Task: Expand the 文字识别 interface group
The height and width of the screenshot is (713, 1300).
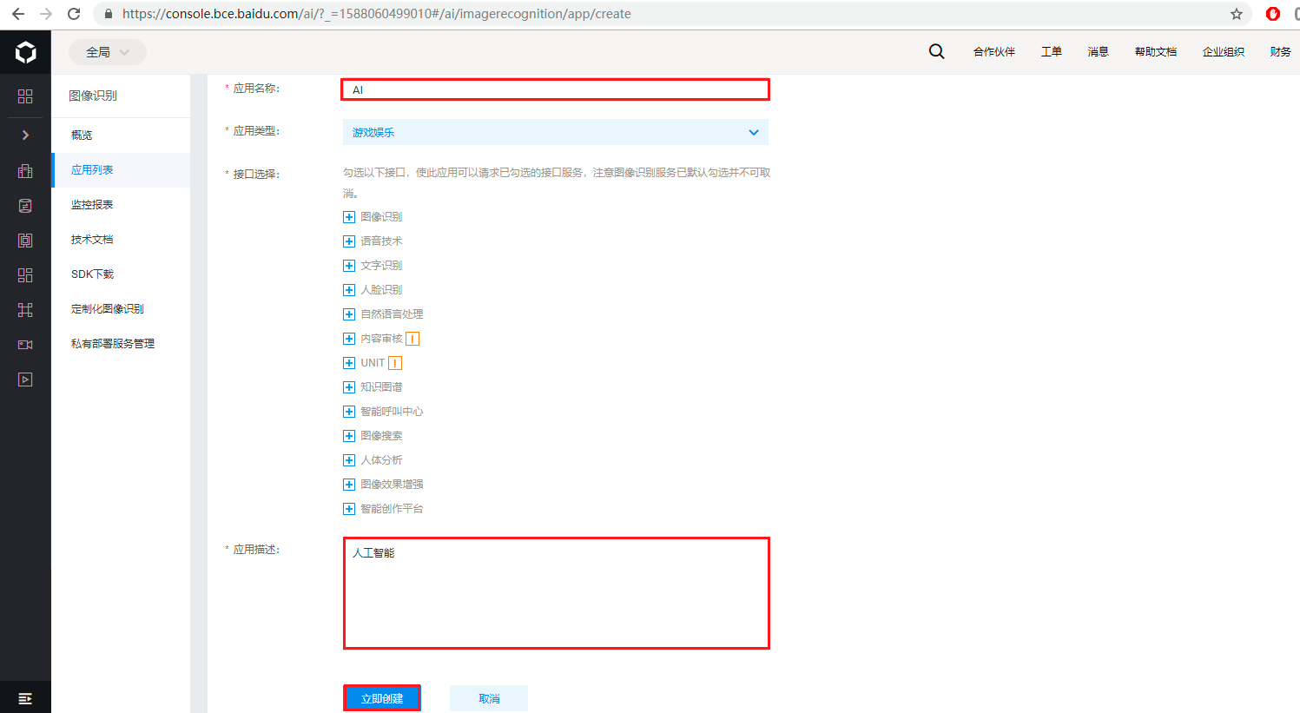Action: (349, 266)
